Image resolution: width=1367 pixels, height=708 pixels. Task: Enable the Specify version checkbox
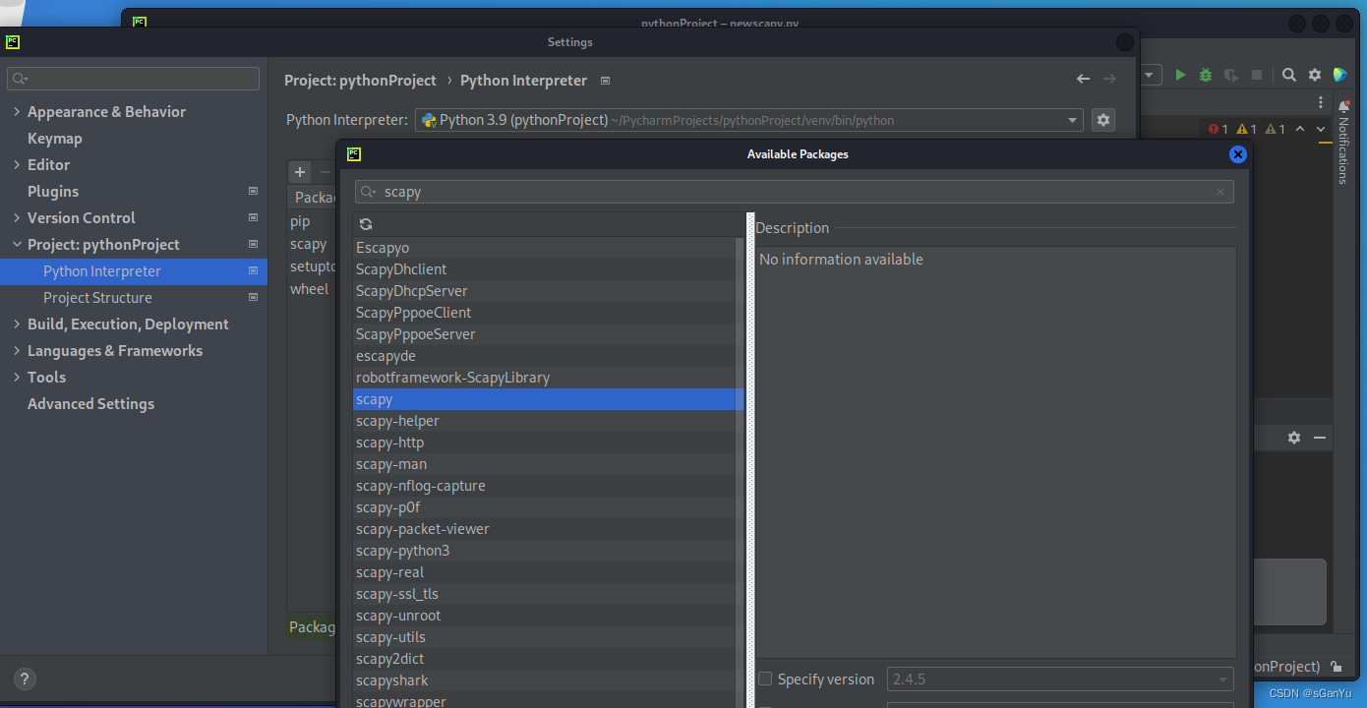765,678
